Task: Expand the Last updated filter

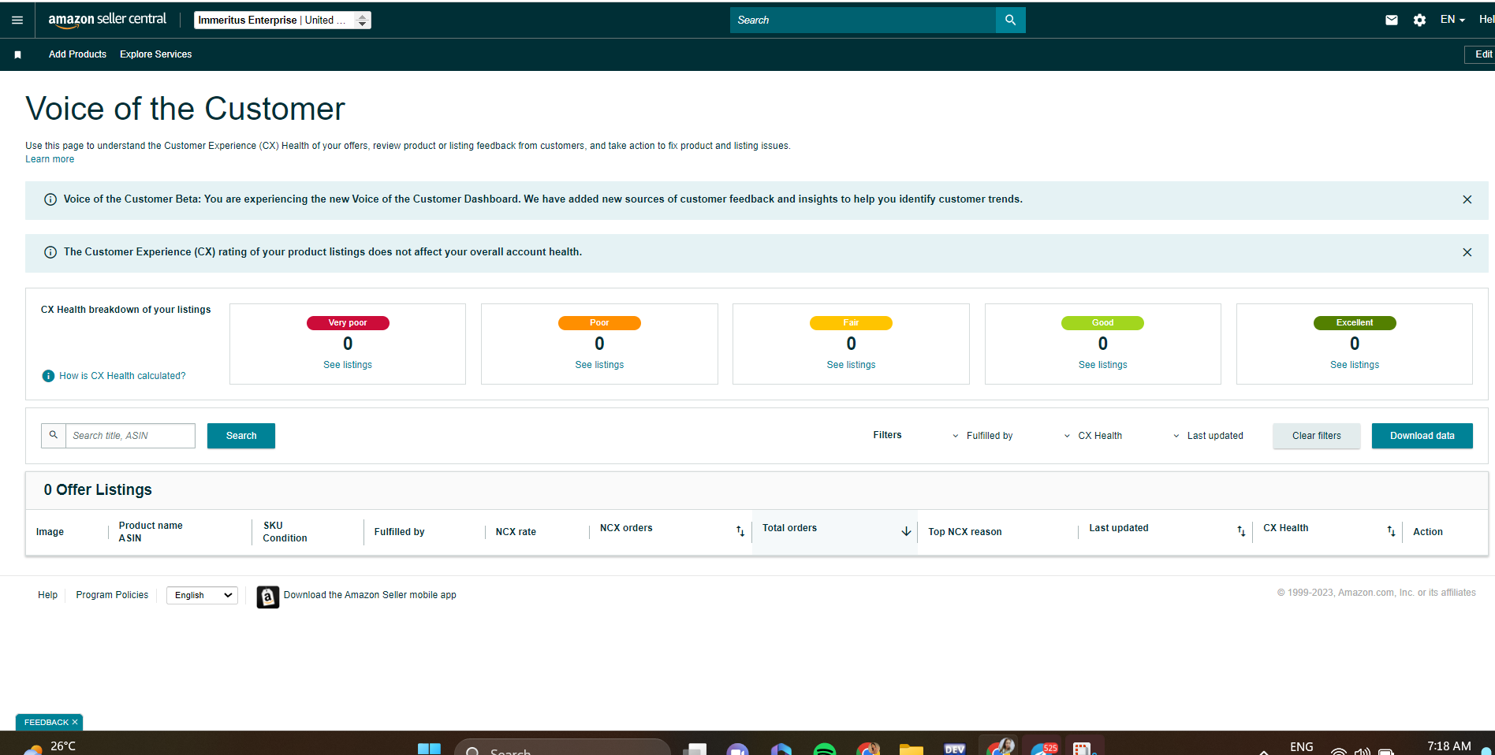Action: pyautogui.click(x=1207, y=436)
